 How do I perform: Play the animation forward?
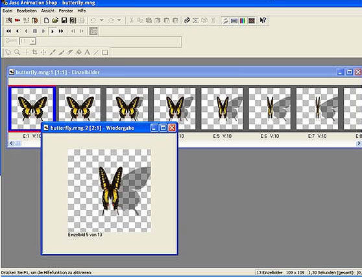pos(52,31)
